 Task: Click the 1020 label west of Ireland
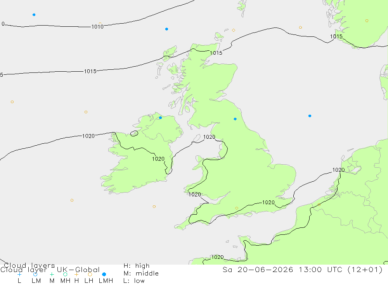[x=88, y=136]
